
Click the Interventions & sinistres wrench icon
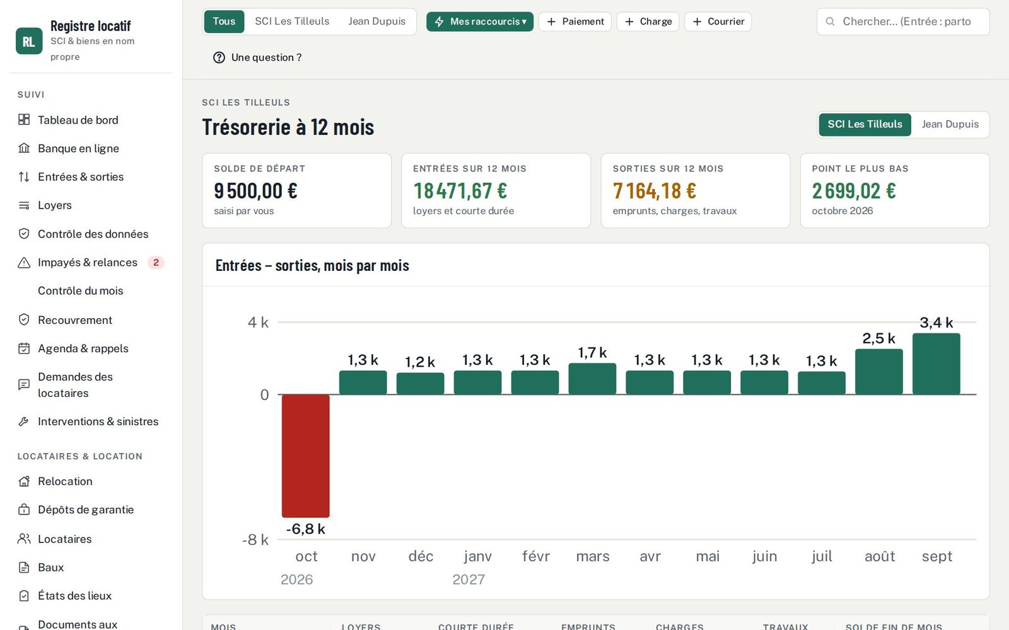24,421
